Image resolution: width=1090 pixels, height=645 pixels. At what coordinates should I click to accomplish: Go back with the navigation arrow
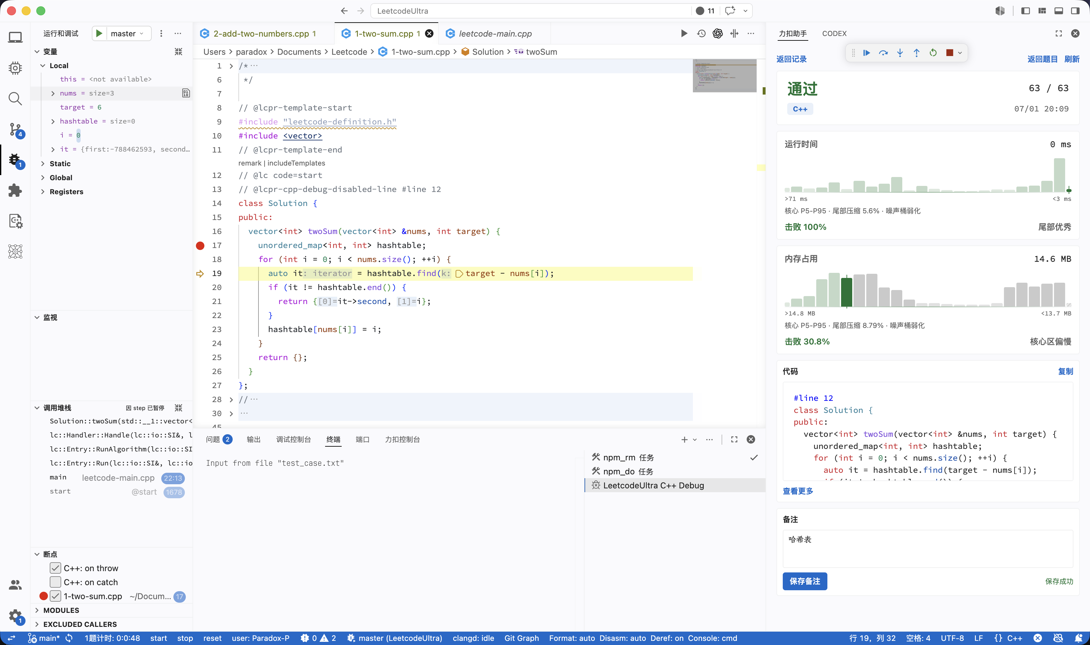344,11
